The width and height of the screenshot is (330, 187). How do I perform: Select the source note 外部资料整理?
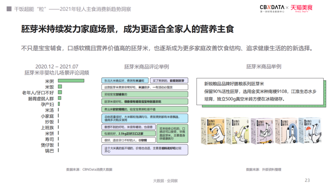click(263, 169)
